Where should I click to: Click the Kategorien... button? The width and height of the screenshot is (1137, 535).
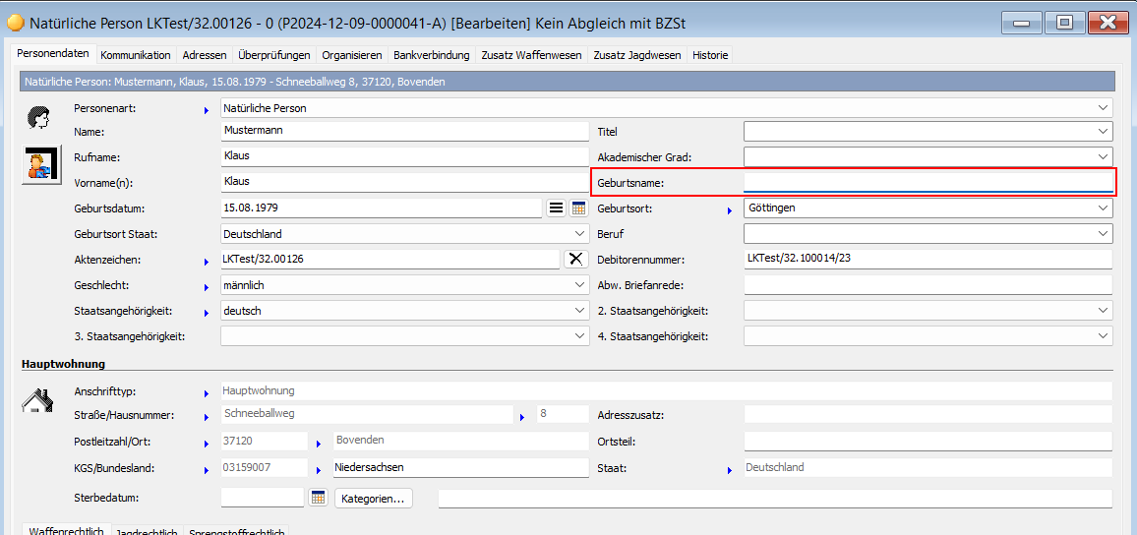click(373, 499)
